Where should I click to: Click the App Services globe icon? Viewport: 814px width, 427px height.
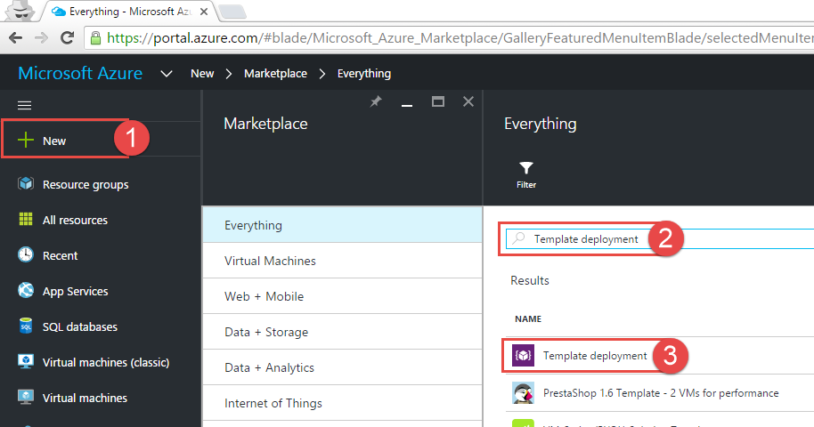click(26, 291)
